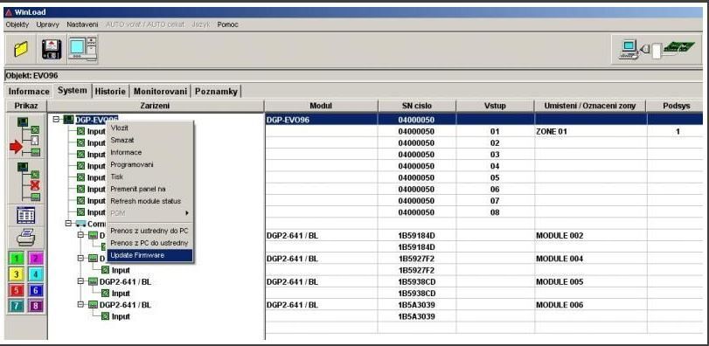Click the red arrow module tree icon
Viewport: 709px width, 346px height.
pos(28,135)
